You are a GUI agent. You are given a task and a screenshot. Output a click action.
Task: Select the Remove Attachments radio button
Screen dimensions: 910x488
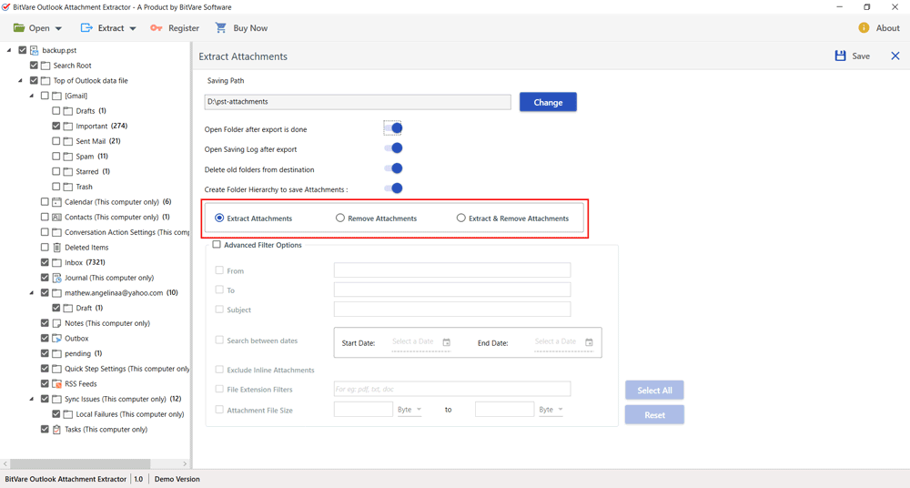pyautogui.click(x=340, y=219)
